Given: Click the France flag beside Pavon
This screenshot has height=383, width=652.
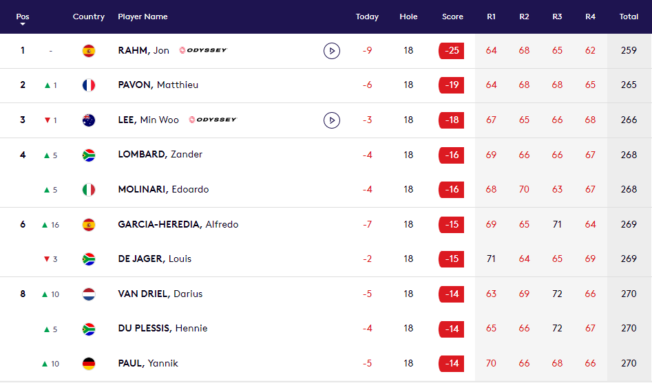Looking at the screenshot, I should point(89,85).
